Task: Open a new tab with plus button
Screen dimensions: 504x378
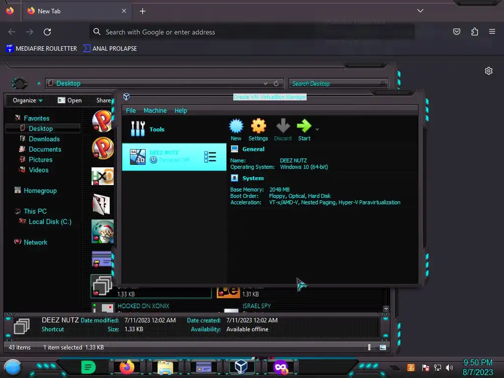Action: (142, 11)
